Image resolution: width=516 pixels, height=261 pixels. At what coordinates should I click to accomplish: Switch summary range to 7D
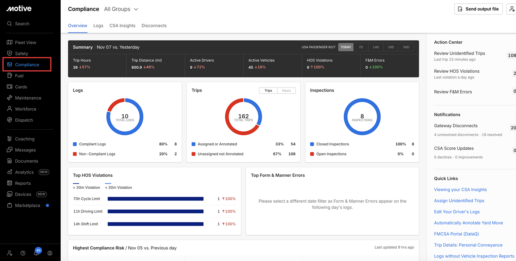tap(361, 47)
